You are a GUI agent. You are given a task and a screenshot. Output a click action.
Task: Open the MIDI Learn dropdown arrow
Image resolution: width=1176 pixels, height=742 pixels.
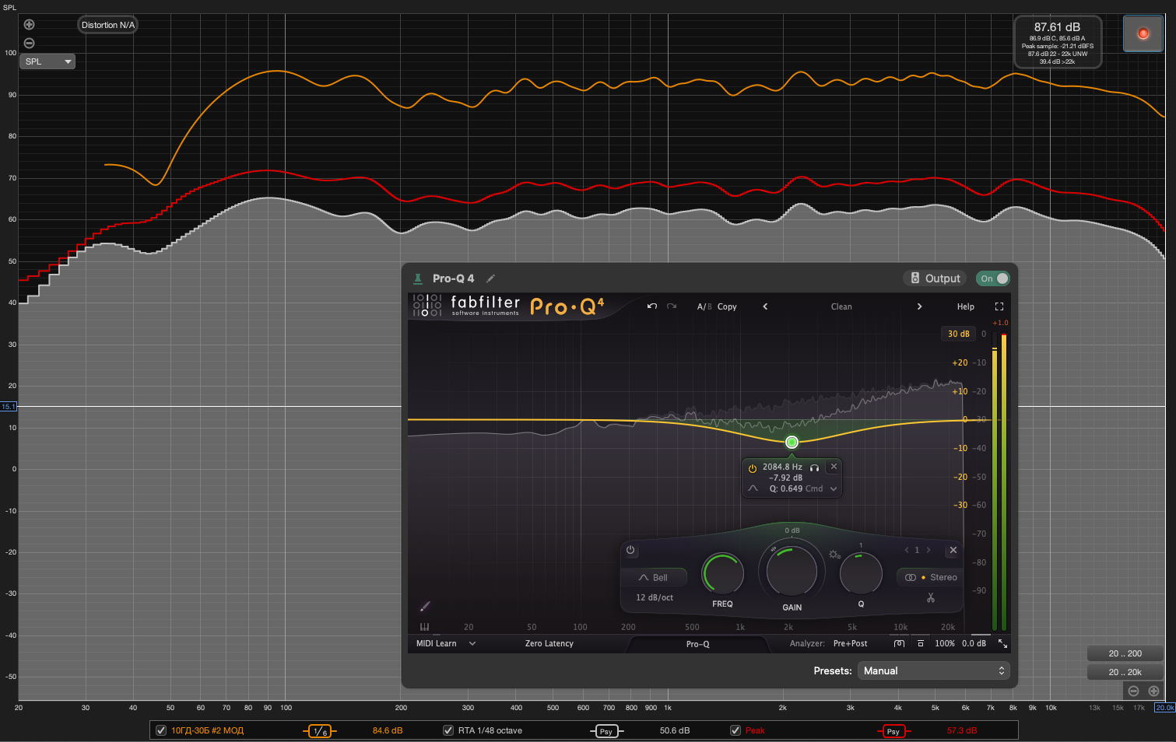[x=472, y=643]
